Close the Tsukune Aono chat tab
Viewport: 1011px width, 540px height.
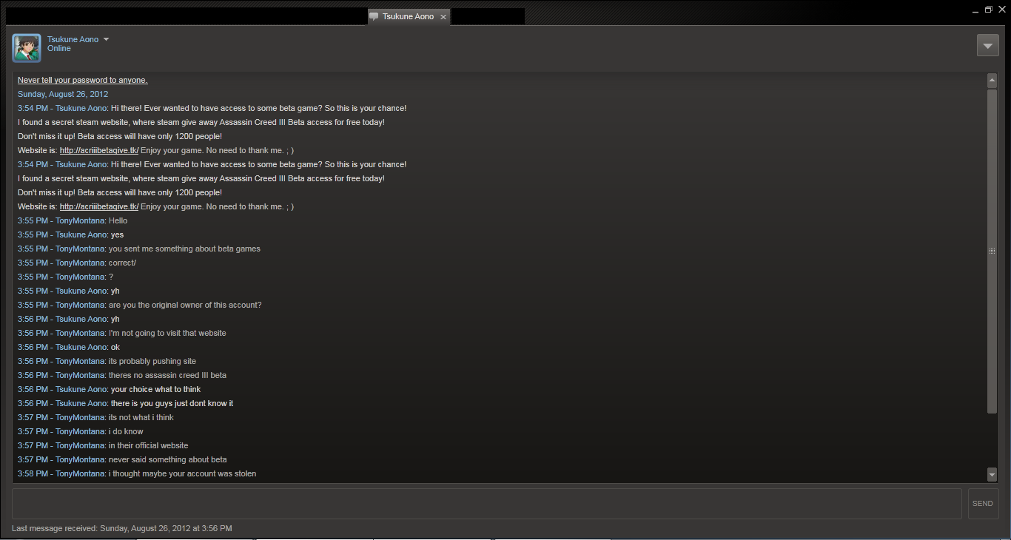[x=443, y=16]
